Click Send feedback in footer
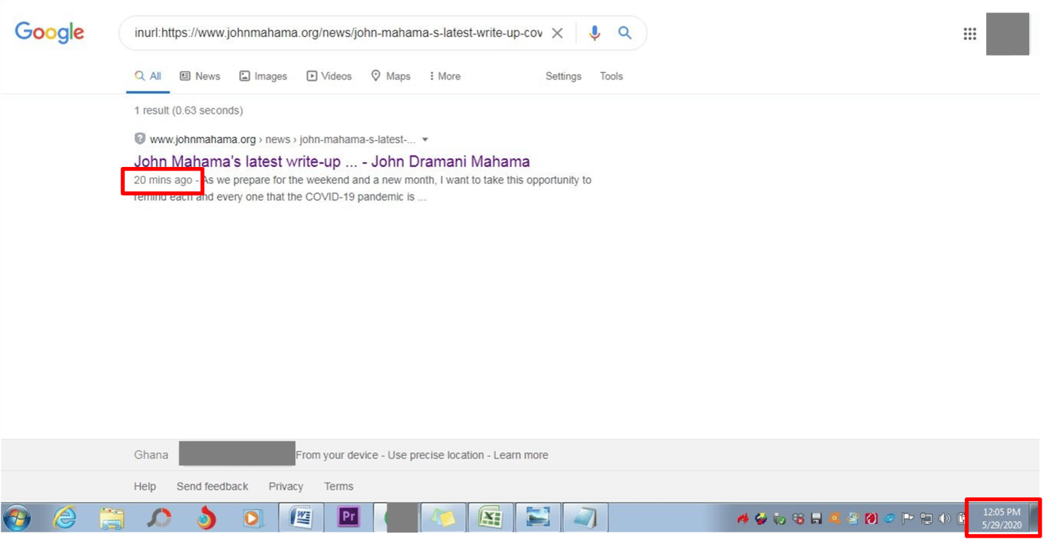 point(212,486)
